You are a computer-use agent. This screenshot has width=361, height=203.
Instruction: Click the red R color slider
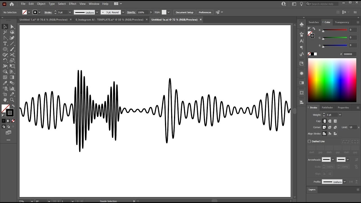point(335,30)
